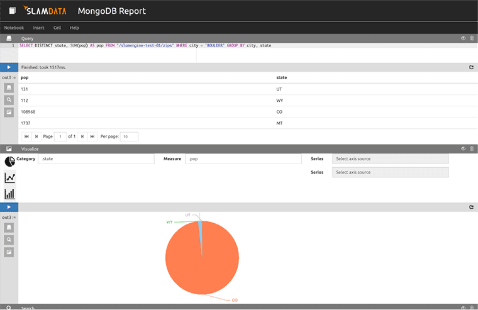Select the bar chart type
Image resolution: width=478 pixels, height=310 pixels.
pyautogui.click(x=9, y=194)
